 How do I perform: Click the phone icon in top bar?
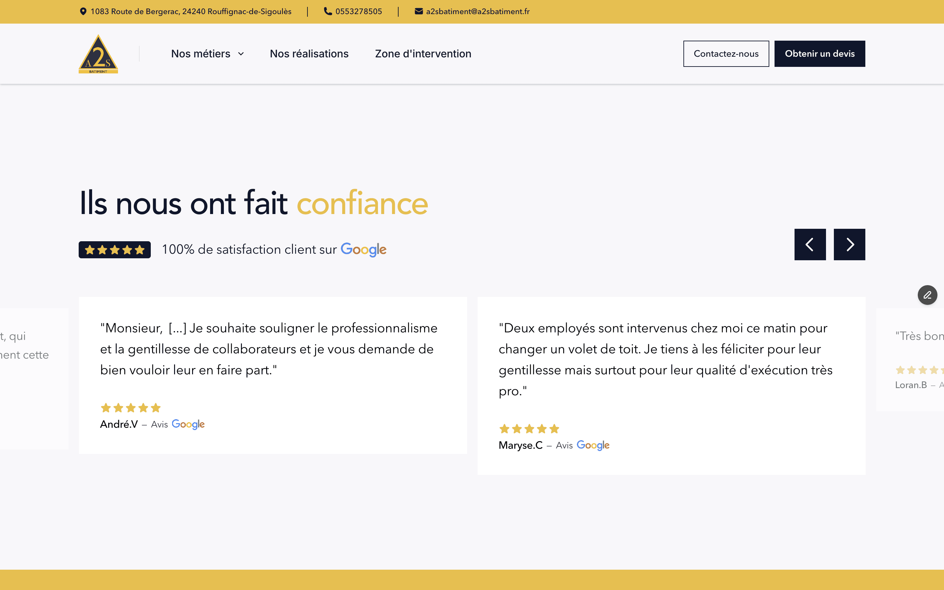[328, 11]
